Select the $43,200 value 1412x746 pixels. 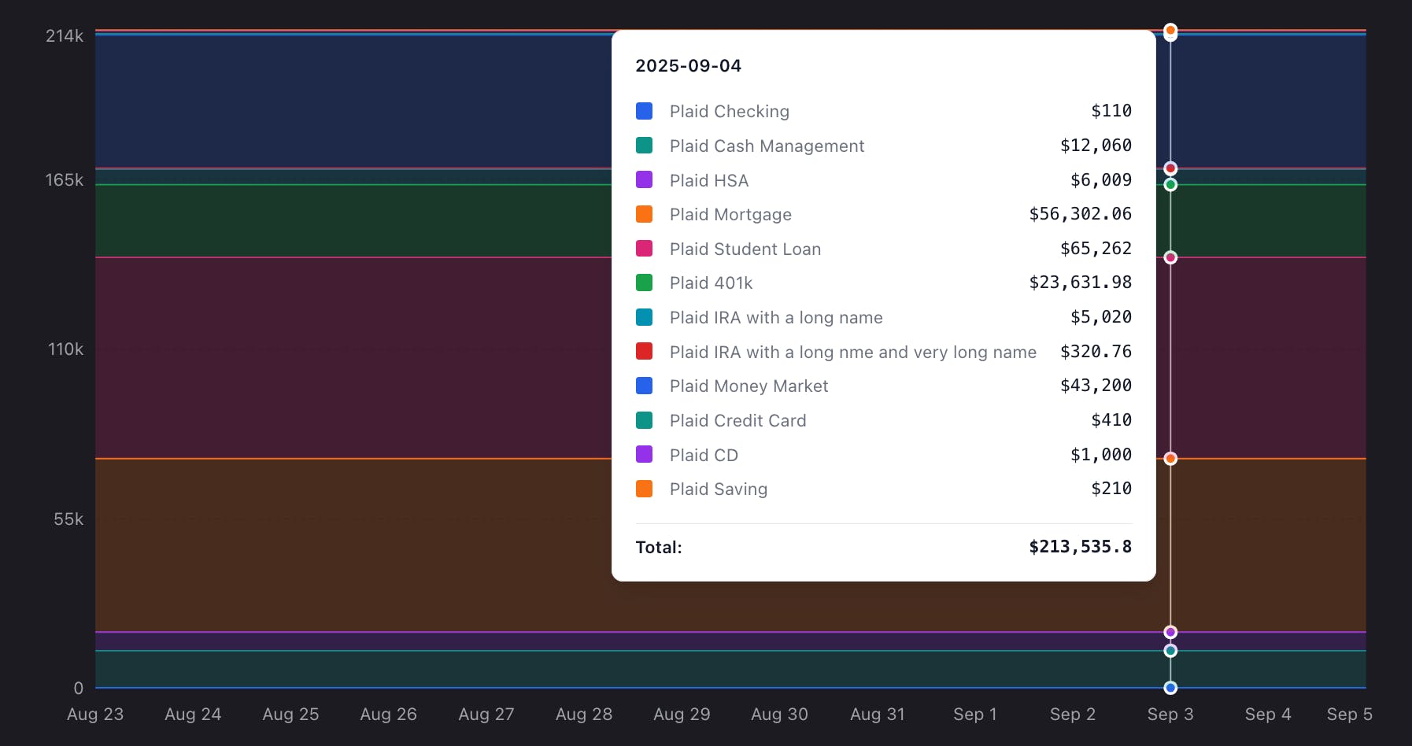click(x=1096, y=386)
